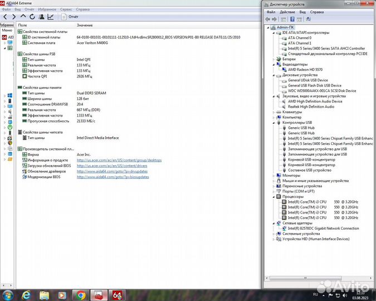Screen dimensions: 376x301
Task: Open Действие menu in Device Manager
Action: pos(287,12)
